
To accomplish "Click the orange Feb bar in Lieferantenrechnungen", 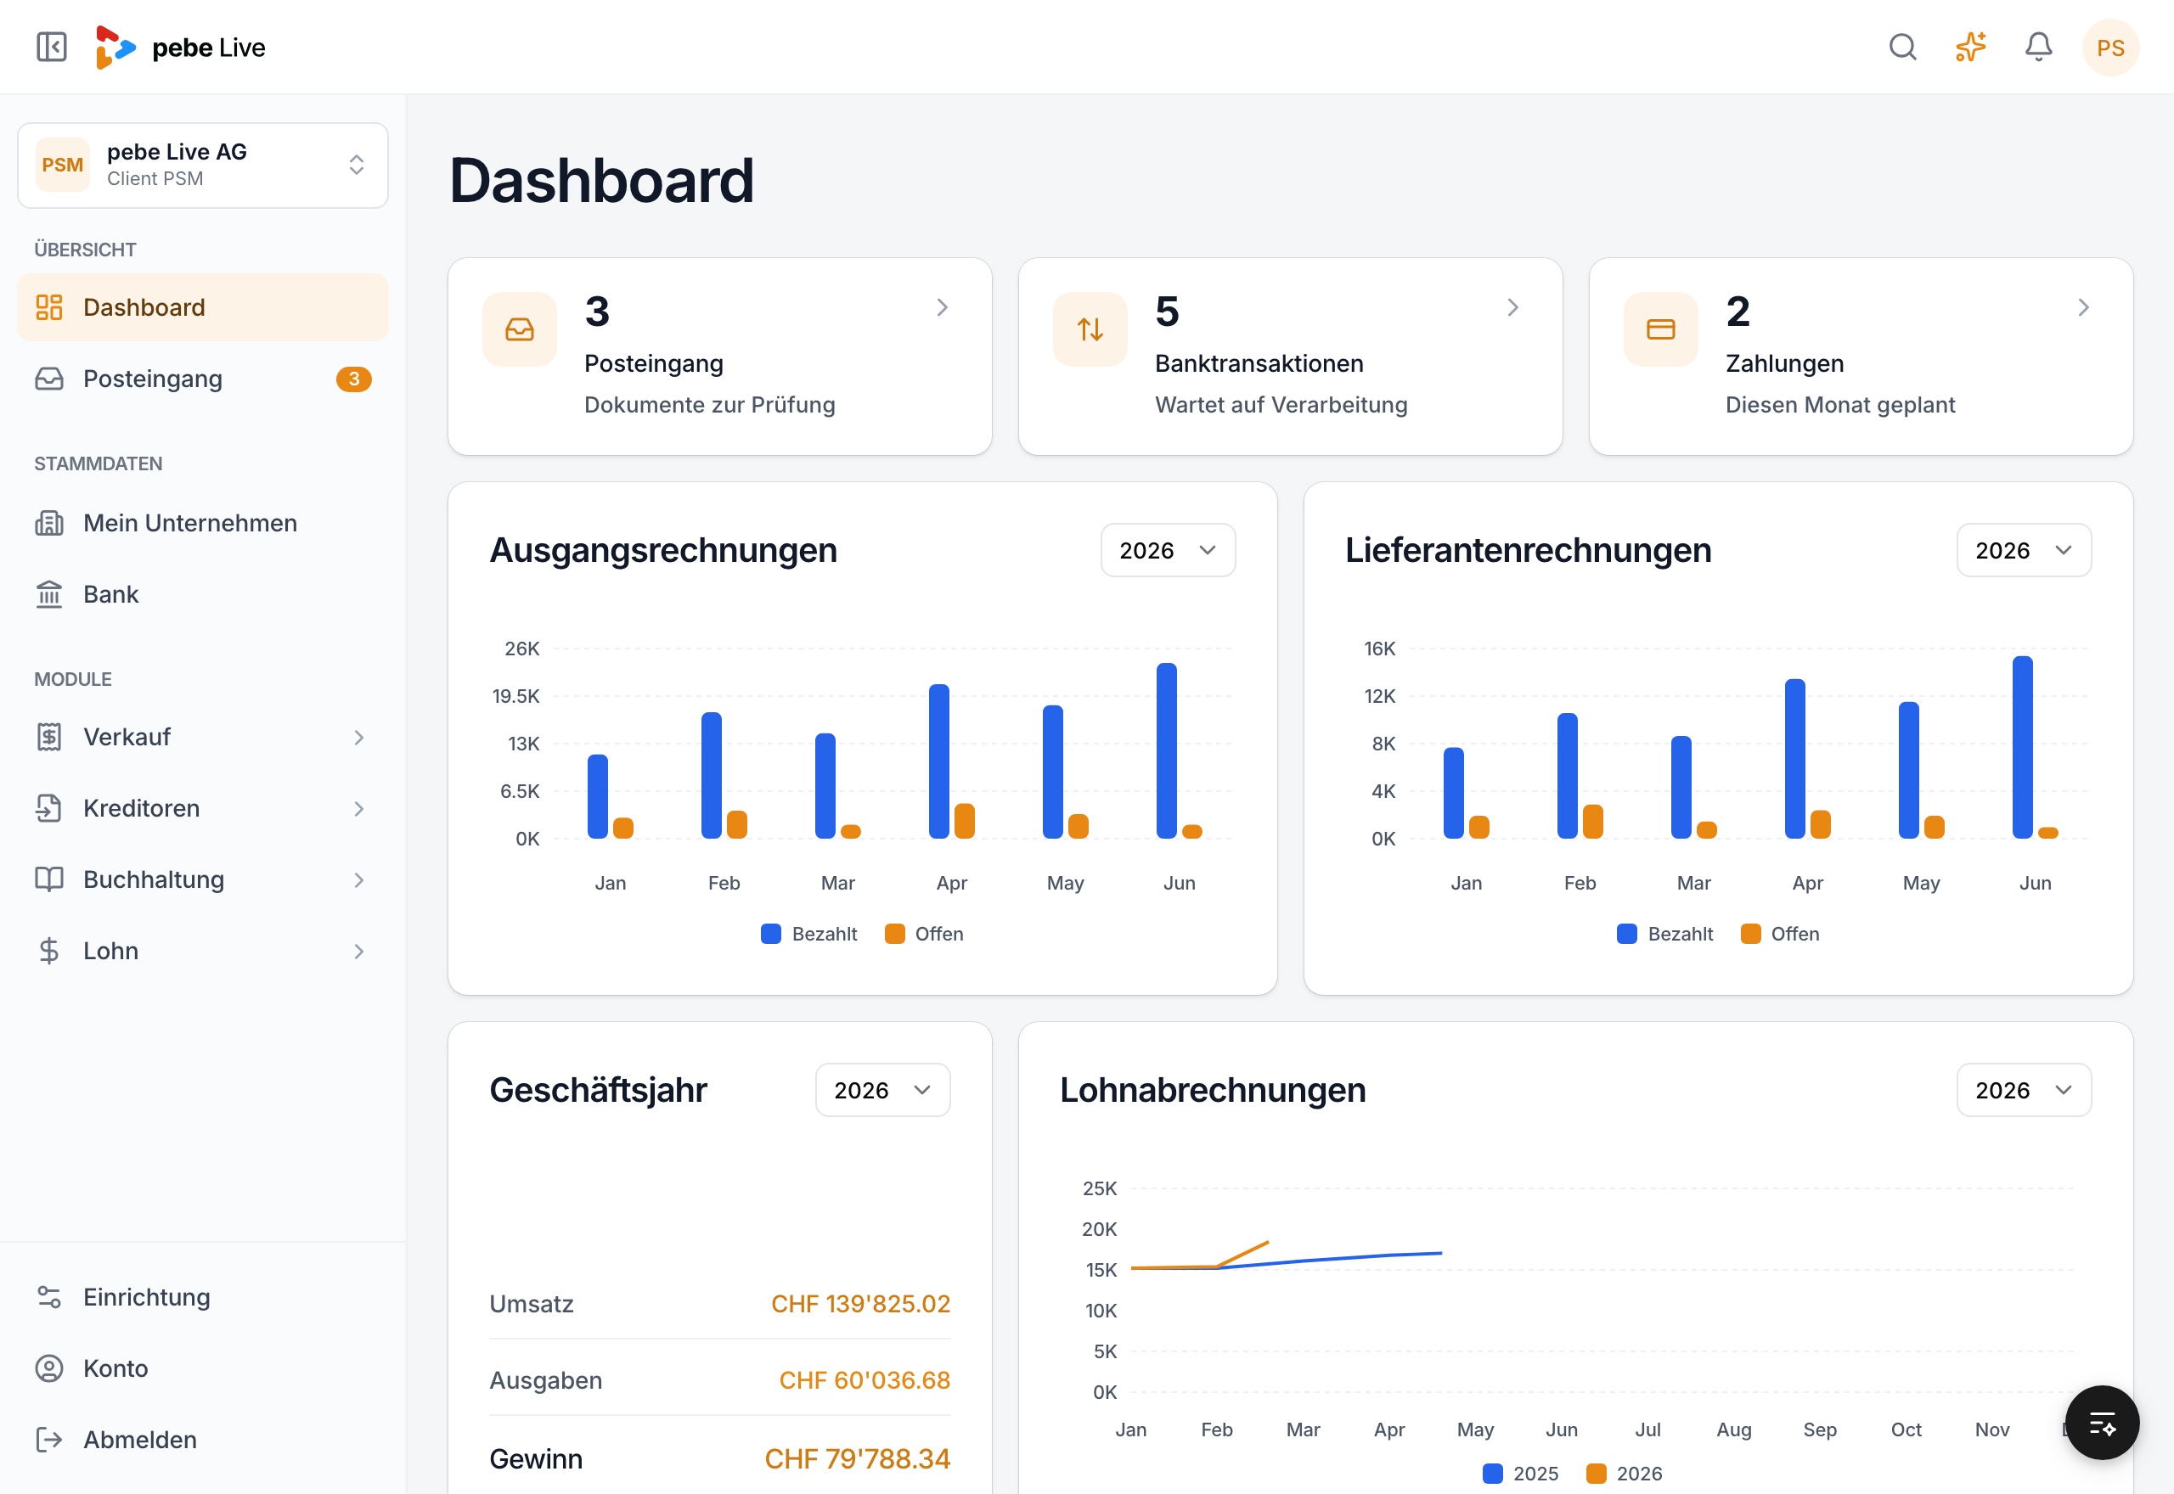I will coord(1592,821).
